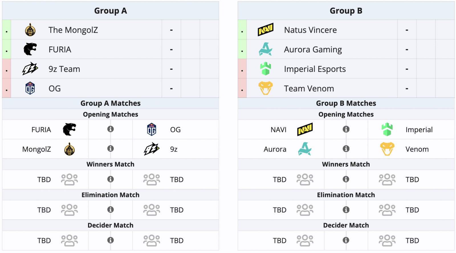Click the Aurora Gaming logo in standings
Viewport: 456px width, 253px height.
(x=265, y=49)
